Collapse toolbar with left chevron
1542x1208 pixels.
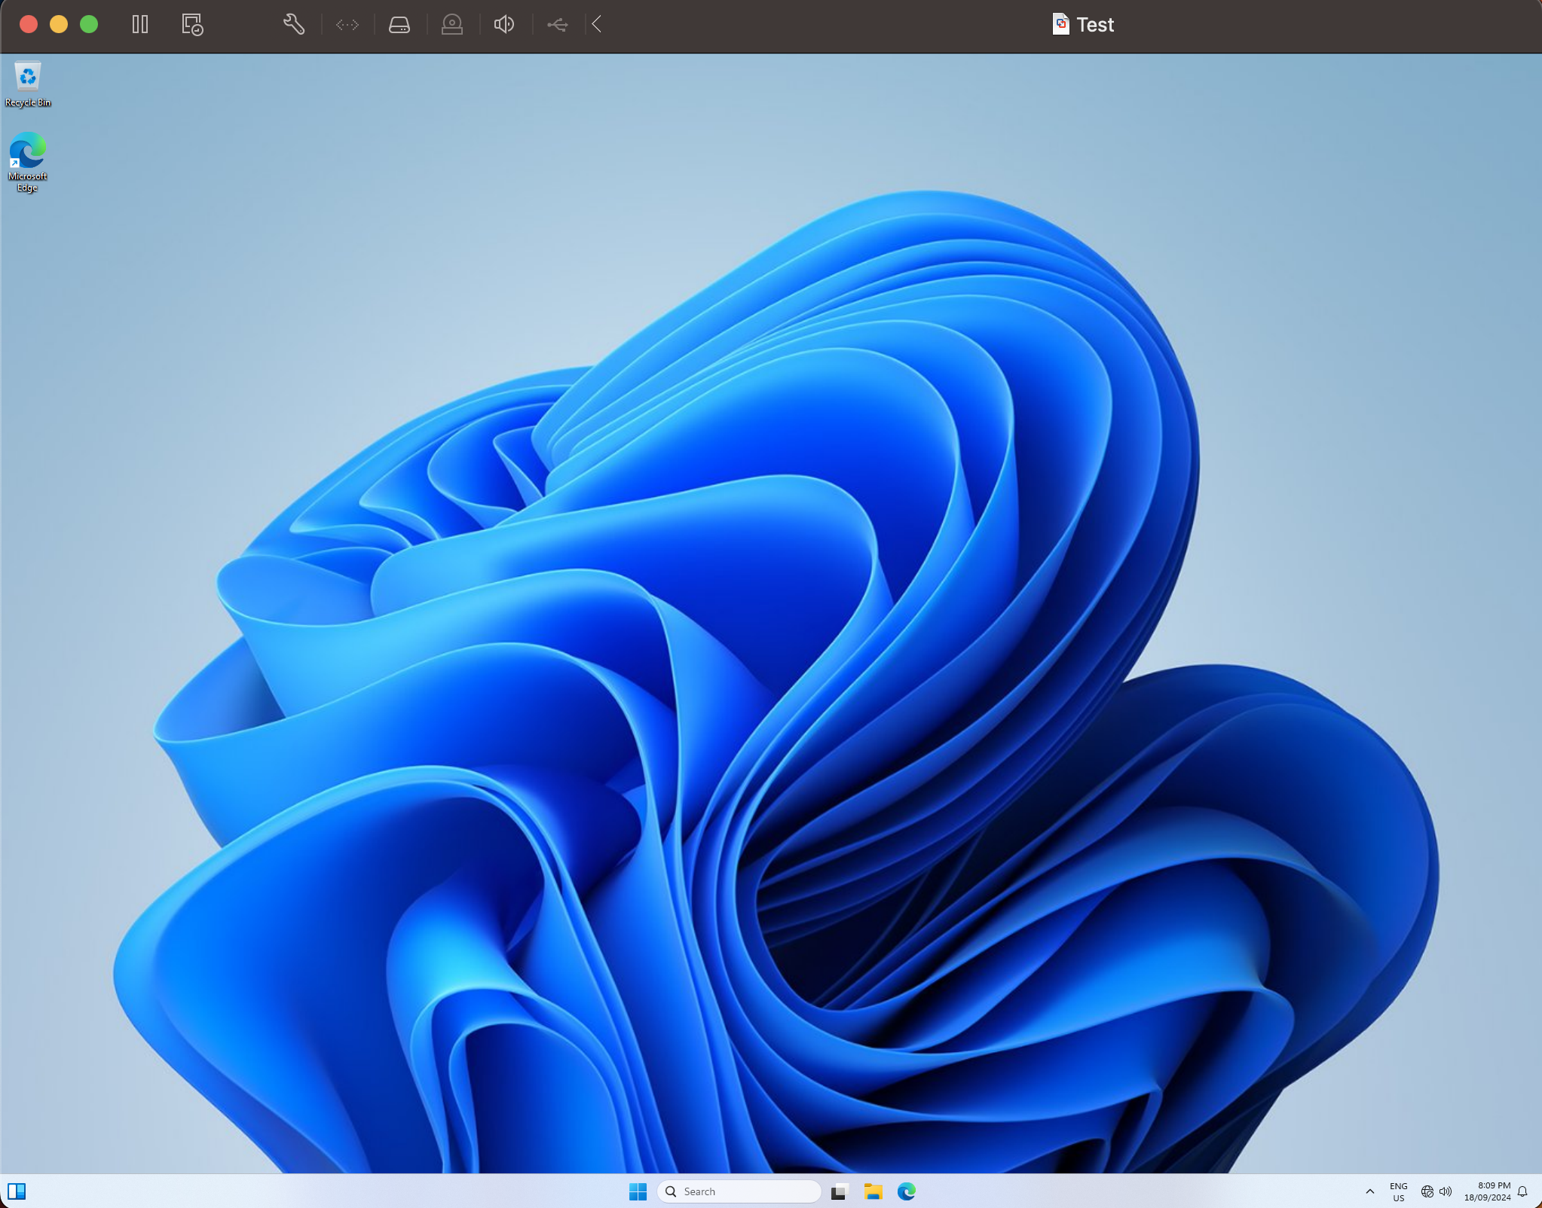pos(597,25)
